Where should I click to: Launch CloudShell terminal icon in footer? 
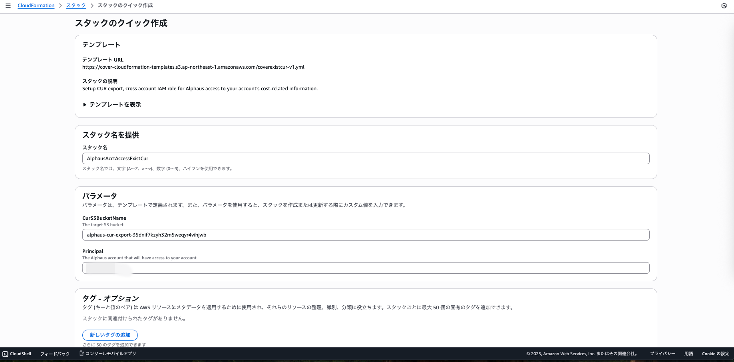[5, 354]
